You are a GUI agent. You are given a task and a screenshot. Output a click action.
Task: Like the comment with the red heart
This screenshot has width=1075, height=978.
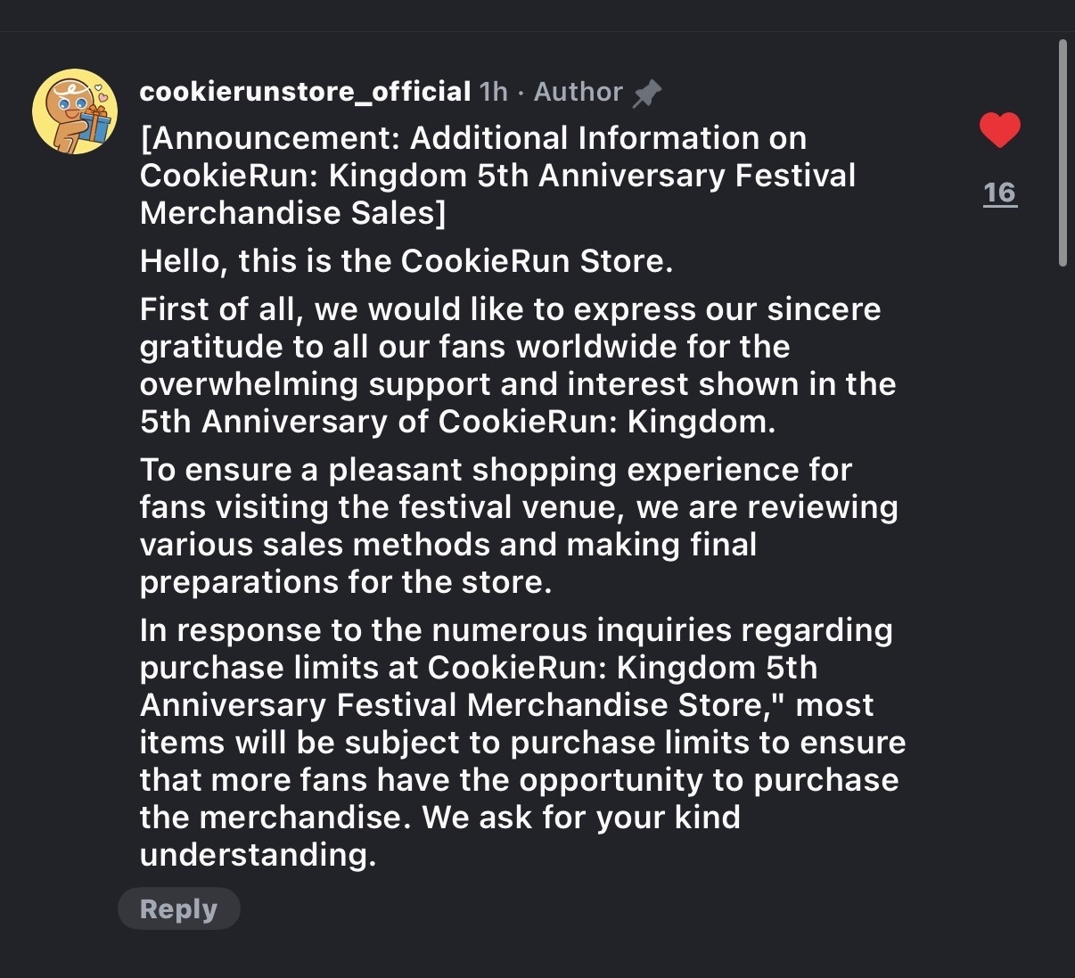(999, 130)
